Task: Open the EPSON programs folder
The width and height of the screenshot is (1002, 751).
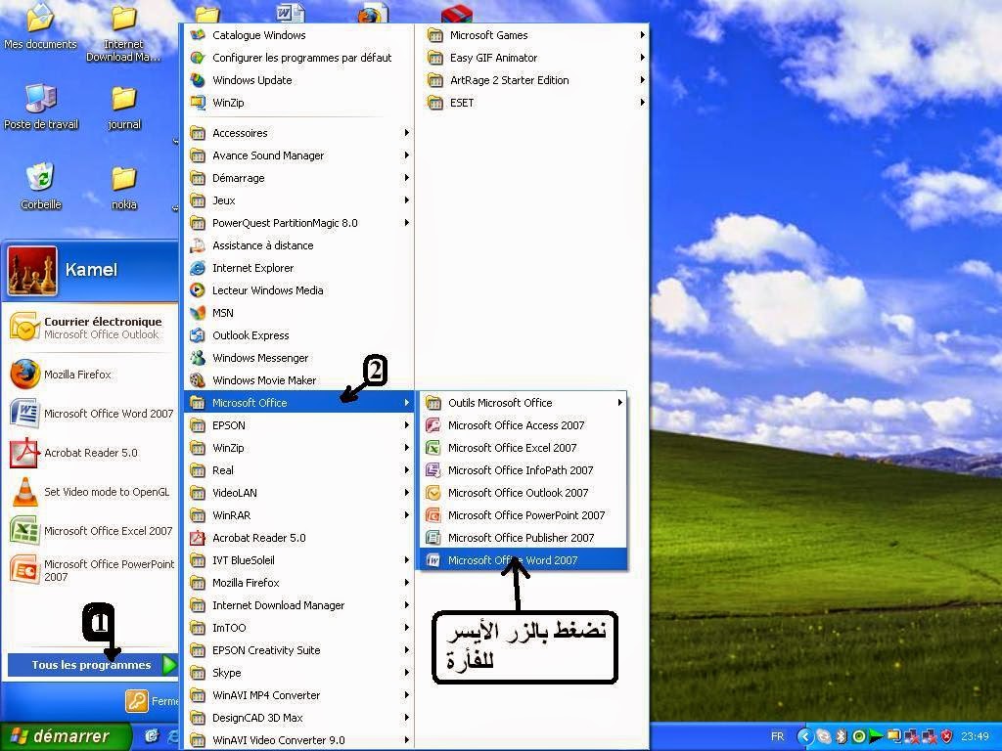Action: 299,425
